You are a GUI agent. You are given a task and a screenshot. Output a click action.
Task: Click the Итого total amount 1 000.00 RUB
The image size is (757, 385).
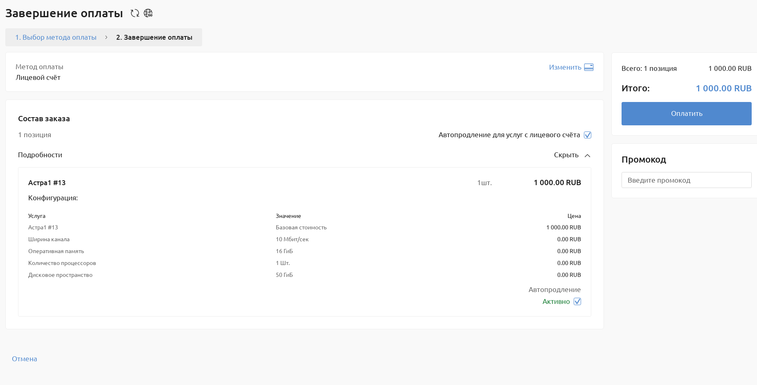723,88
